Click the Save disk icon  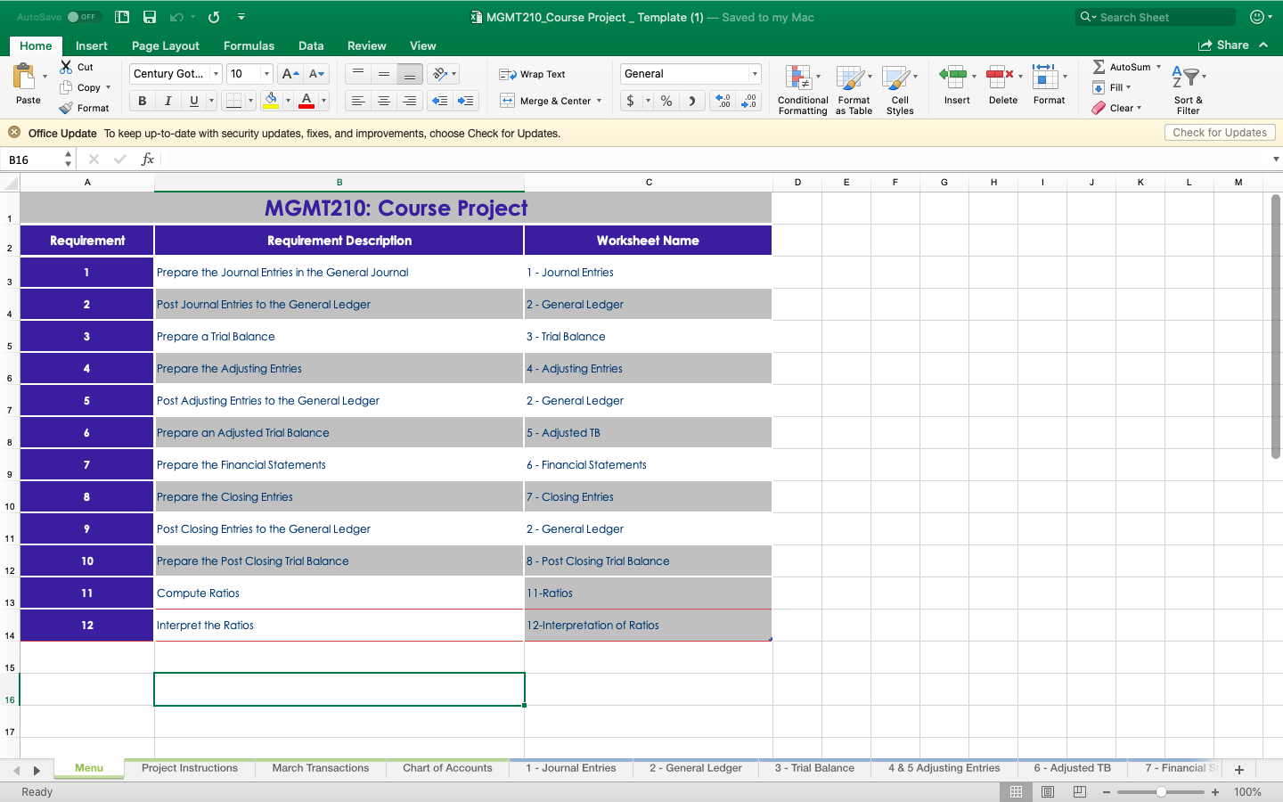coord(150,17)
